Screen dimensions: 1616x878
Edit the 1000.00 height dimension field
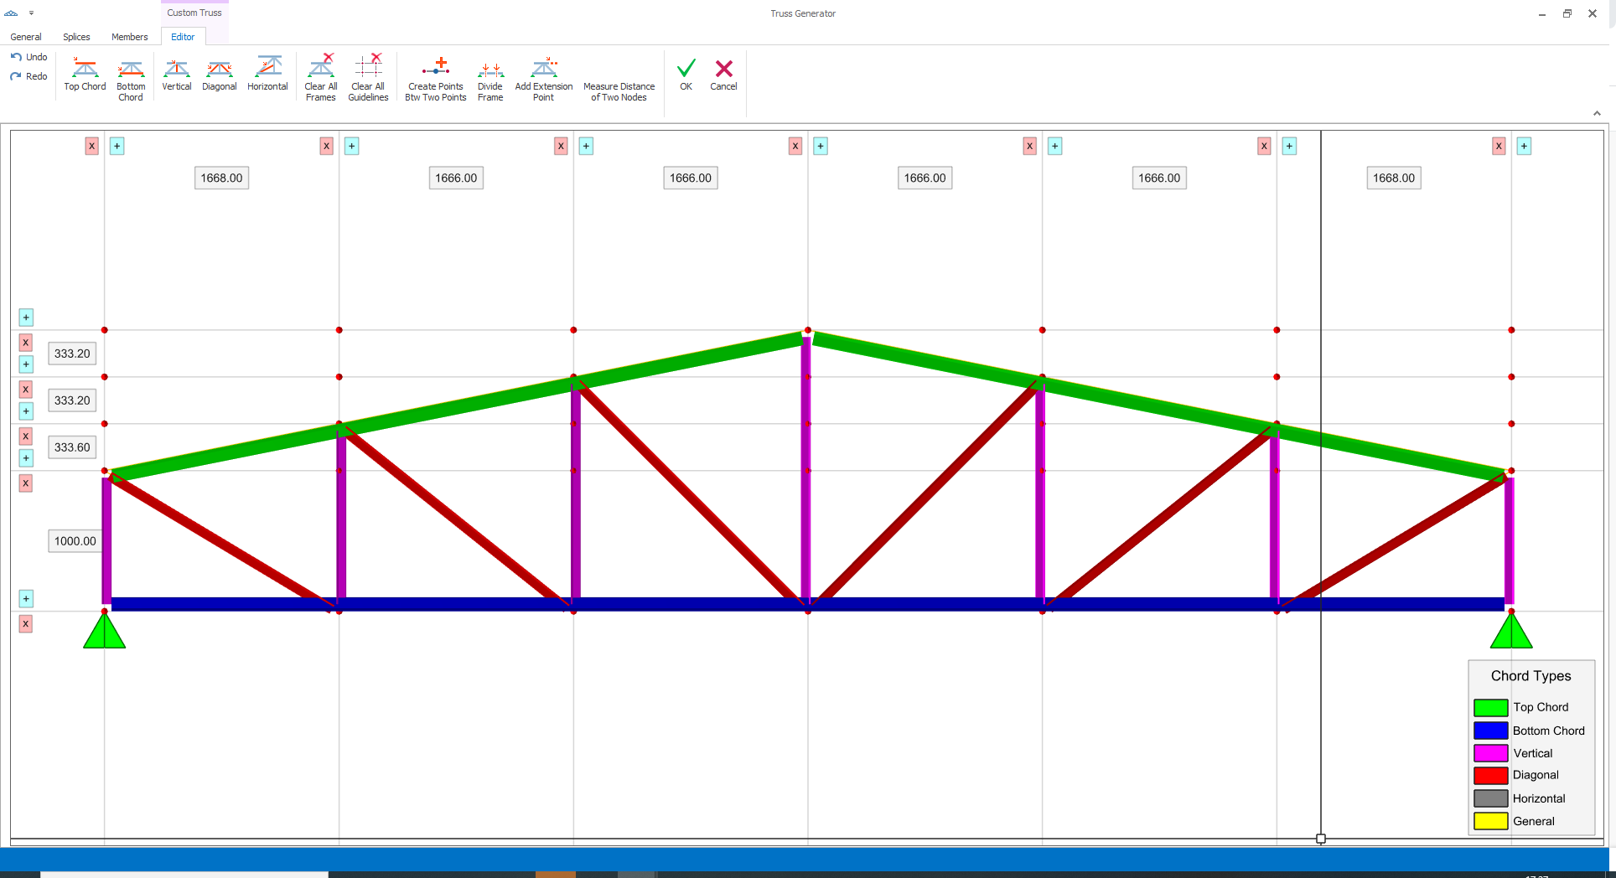coord(74,540)
